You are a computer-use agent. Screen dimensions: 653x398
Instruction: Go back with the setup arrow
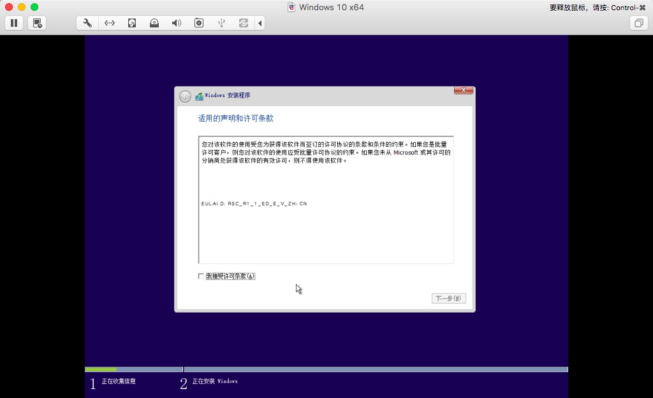point(185,96)
